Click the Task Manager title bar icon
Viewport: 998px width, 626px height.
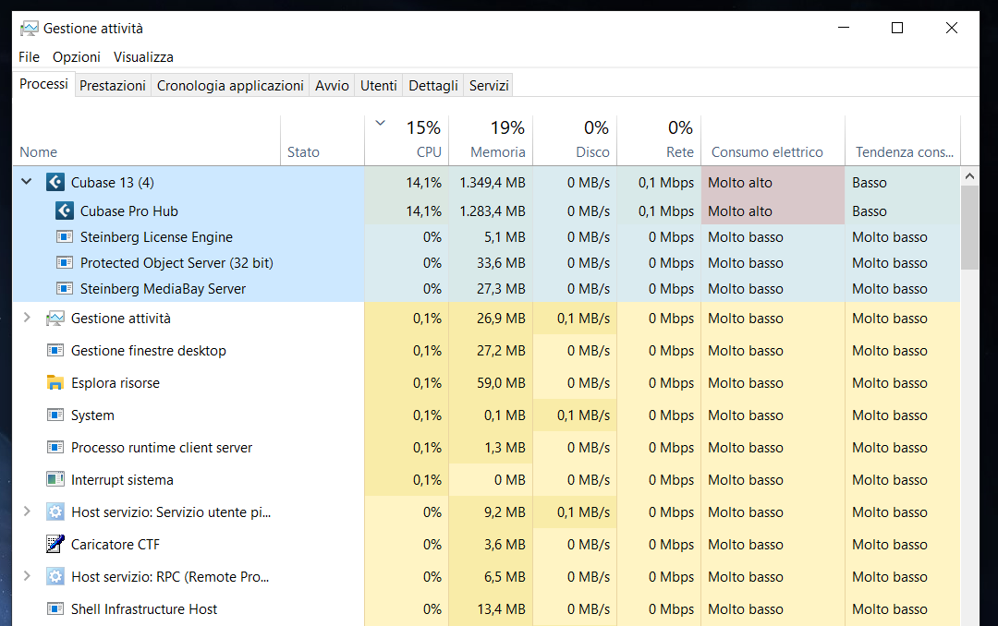click(x=30, y=29)
